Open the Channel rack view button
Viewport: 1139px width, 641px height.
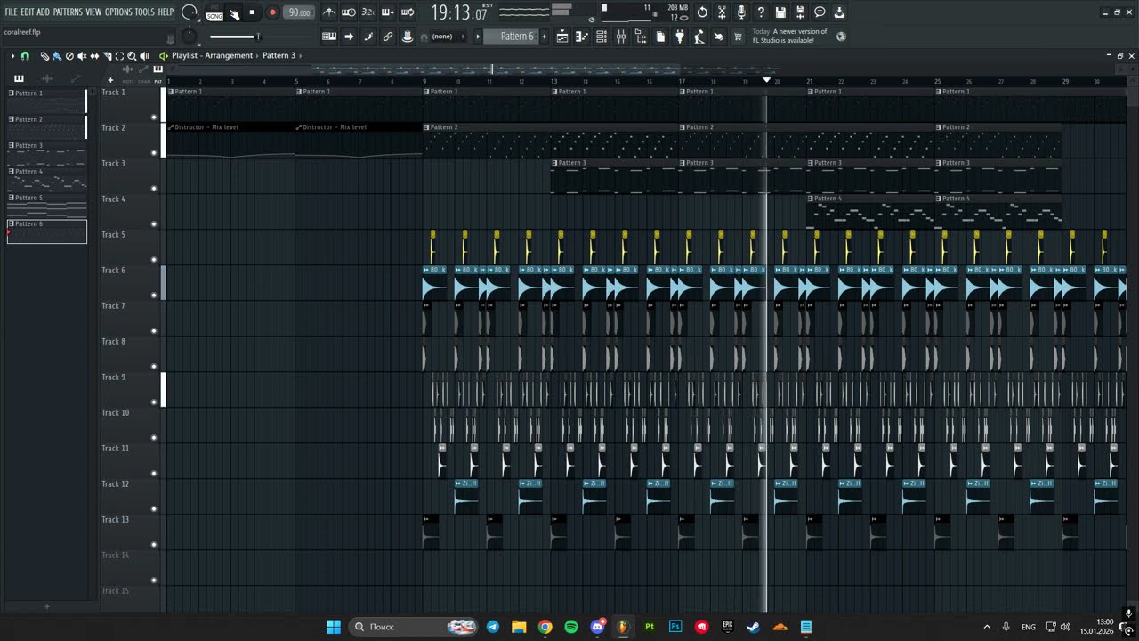tap(602, 37)
